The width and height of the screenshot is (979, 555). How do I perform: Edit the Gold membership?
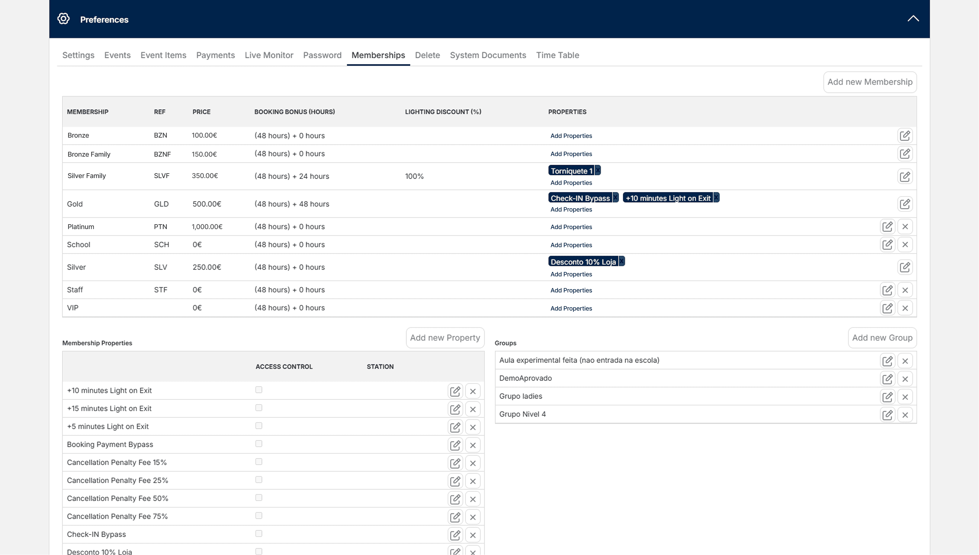(905, 204)
